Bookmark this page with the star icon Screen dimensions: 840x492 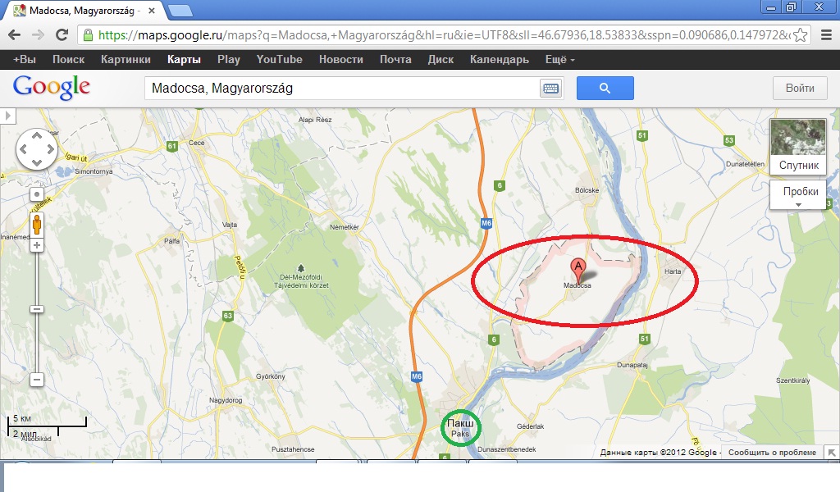coord(800,35)
